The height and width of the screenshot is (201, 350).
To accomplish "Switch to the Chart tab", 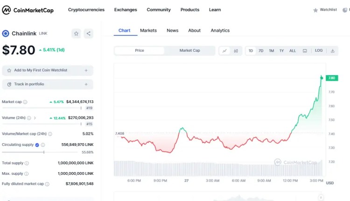I will pos(124,31).
